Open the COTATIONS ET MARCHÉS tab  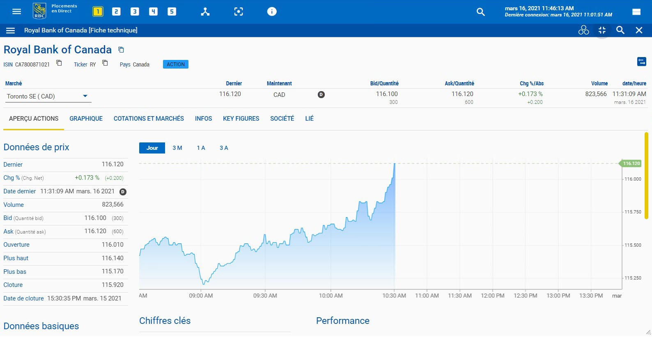coord(149,119)
